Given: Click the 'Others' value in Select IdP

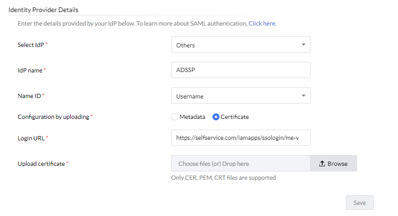Looking at the screenshot, I should pyautogui.click(x=186, y=45).
